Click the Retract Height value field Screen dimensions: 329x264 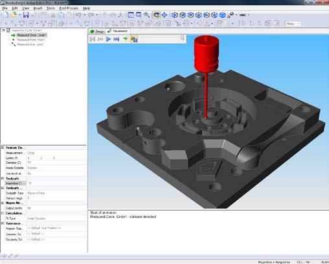click(56, 198)
